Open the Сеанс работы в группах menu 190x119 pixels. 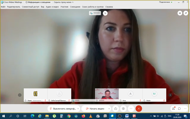click(93, 7)
